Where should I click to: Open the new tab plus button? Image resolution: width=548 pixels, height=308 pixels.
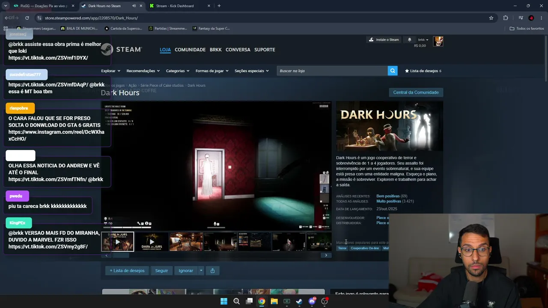coord(219,6)
